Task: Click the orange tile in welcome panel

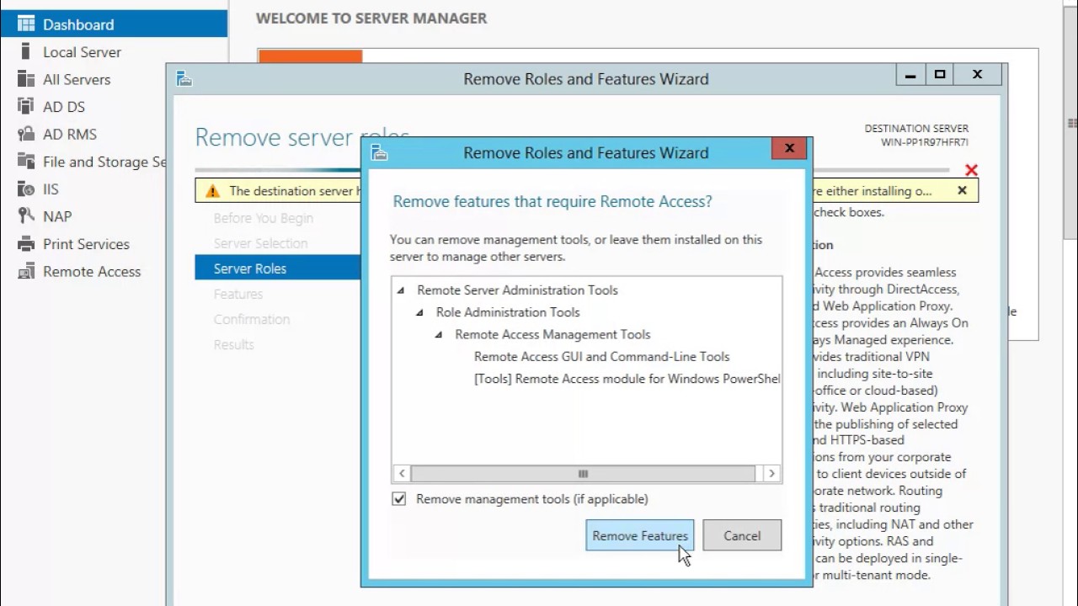Action: [310, 57]
